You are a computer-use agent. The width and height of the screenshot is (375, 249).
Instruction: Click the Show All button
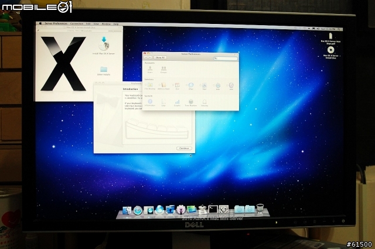(160, 57)
